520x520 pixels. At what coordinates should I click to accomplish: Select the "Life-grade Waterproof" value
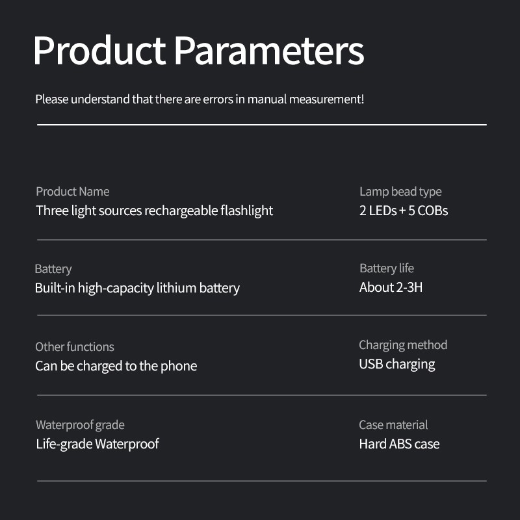coord(97,444)
